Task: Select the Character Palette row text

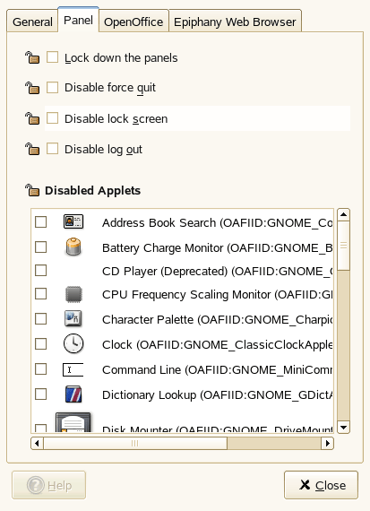Action: (x=218, y=319)
